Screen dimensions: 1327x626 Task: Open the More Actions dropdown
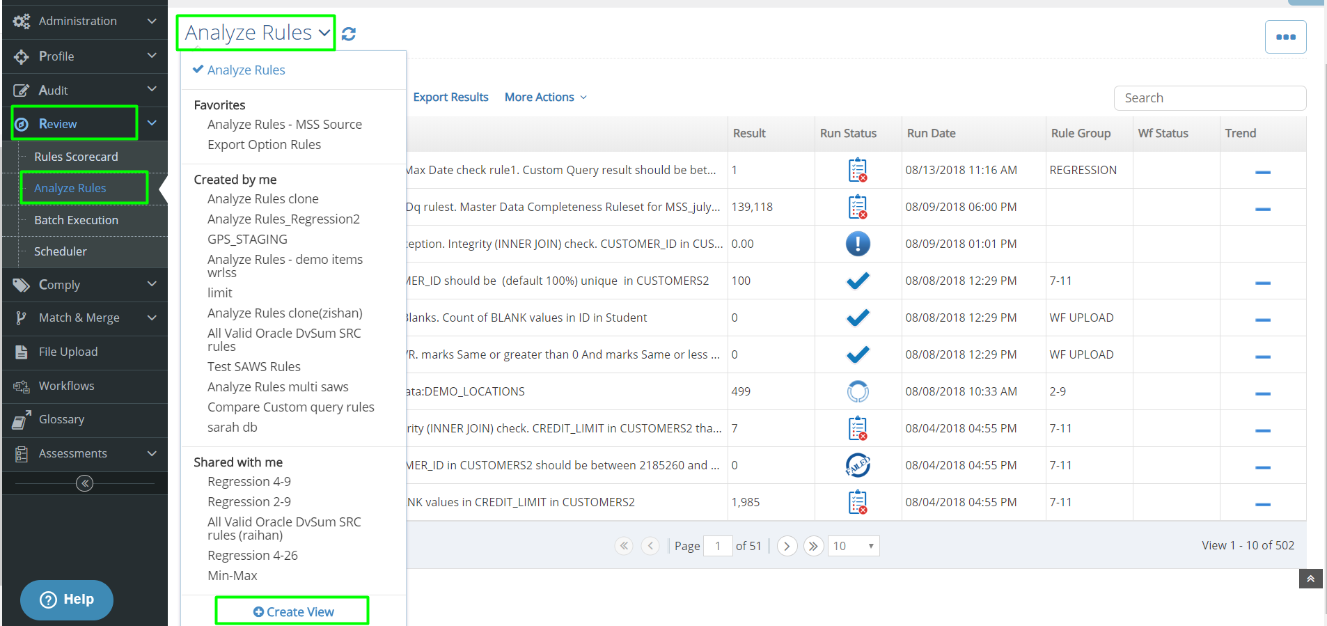point(546,97)
